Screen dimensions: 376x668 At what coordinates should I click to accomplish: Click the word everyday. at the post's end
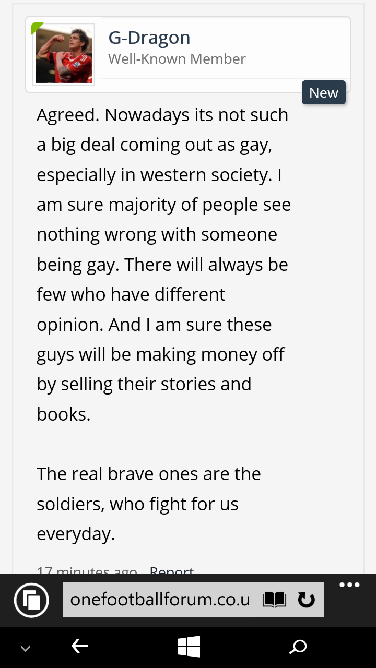tap(76, 534)
